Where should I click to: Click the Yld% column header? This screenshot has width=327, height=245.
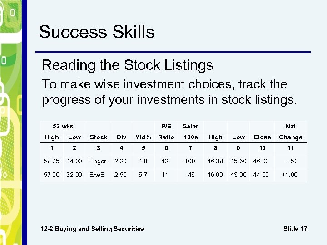pyautogui.click(x=143, y=137)
